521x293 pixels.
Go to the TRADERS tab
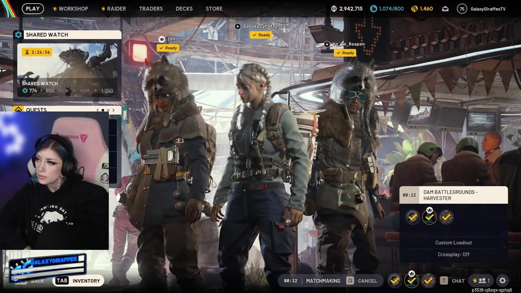[151, 9]
